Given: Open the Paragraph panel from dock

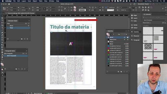Looking at the screenshot, I should click(x=135, y=40).
